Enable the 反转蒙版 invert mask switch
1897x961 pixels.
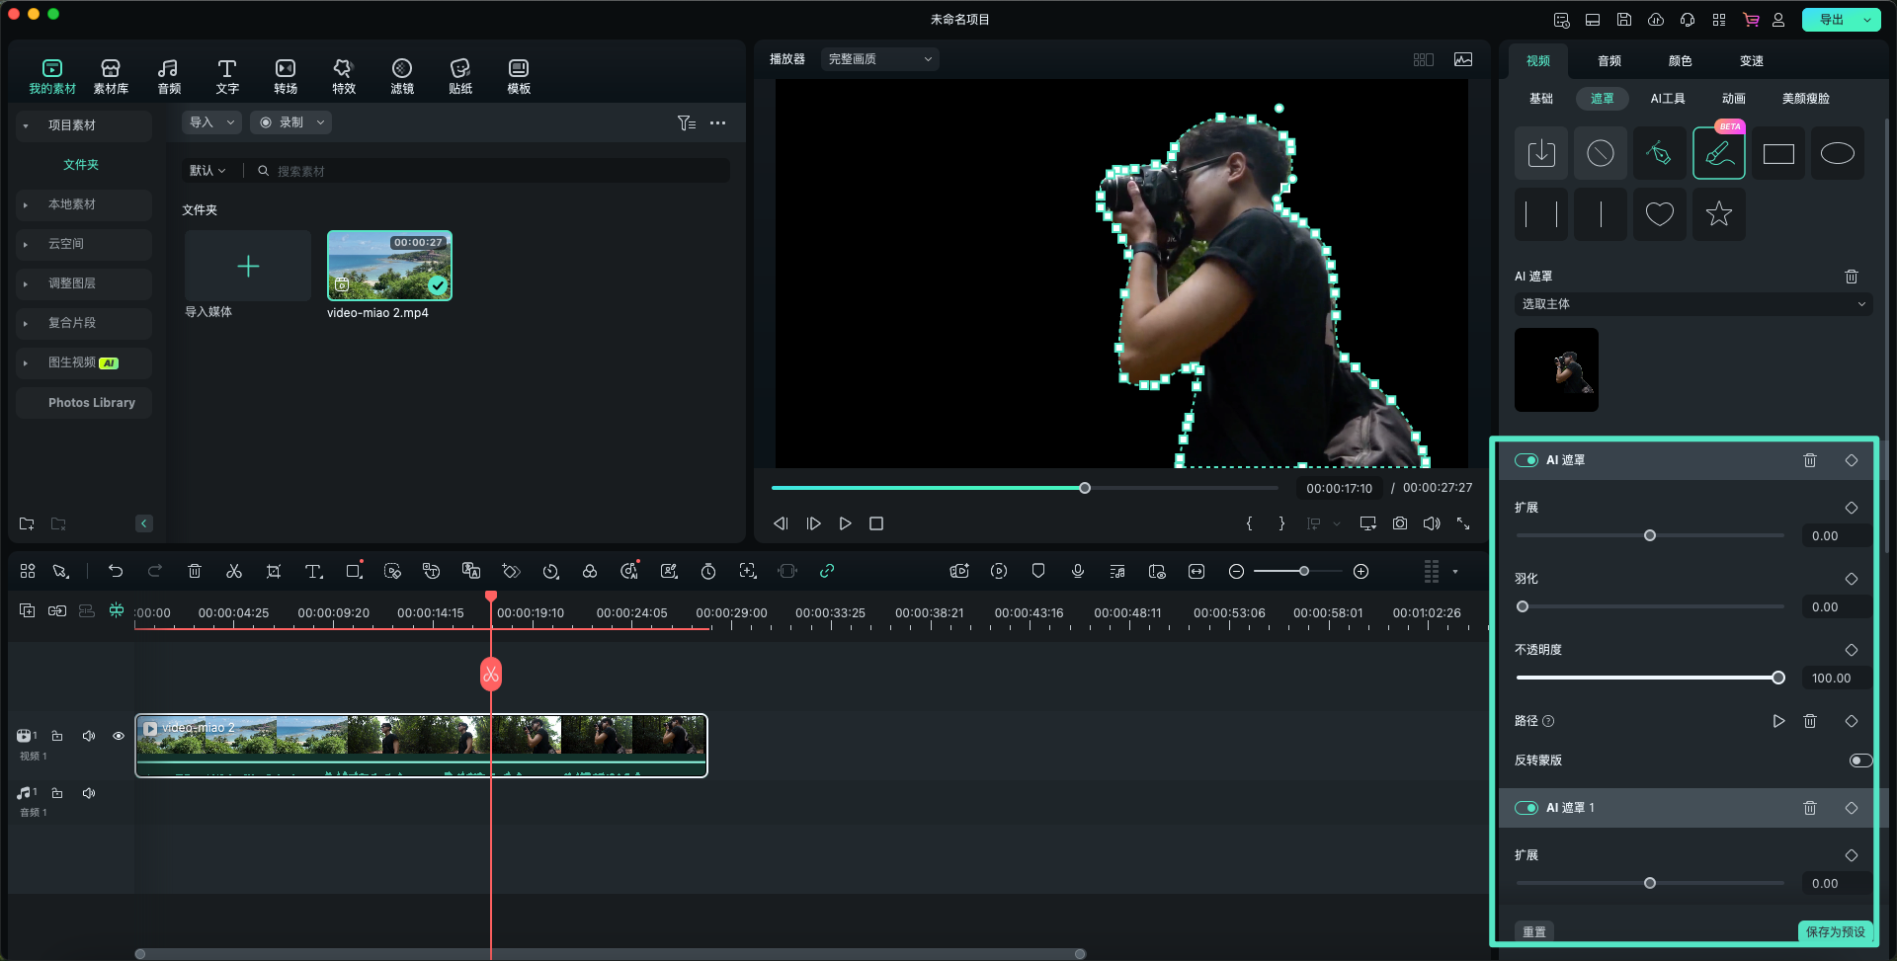point(1859,761)
